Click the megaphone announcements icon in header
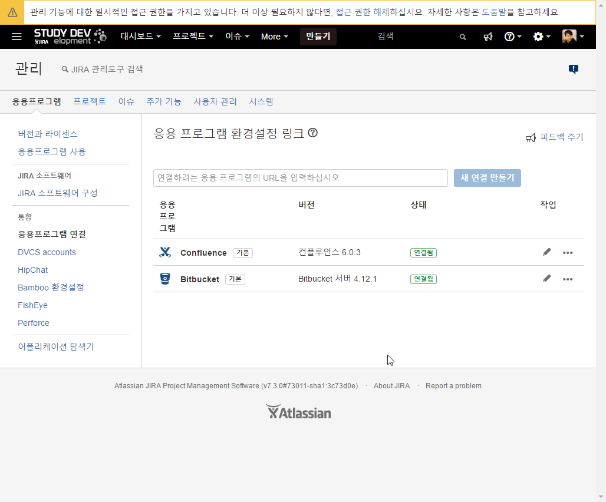This screenshot has height=502, width=606. [x=488, y=37]
